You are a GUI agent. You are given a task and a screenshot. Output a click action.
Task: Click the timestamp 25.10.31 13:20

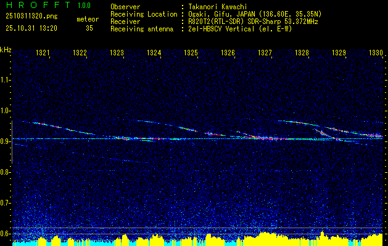point(31,28)
